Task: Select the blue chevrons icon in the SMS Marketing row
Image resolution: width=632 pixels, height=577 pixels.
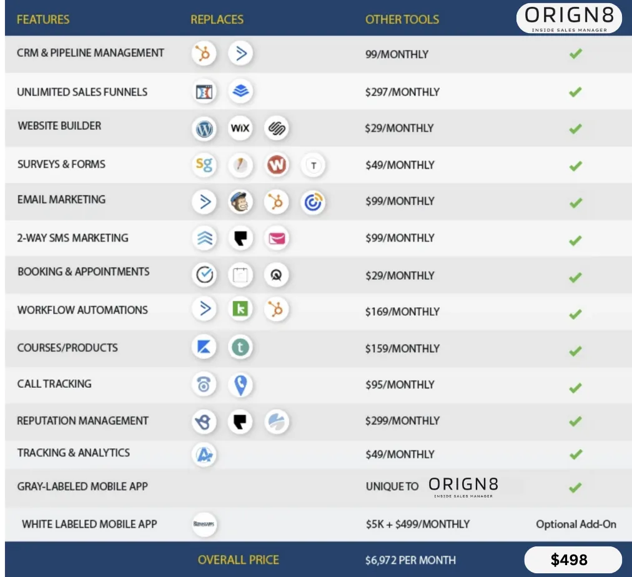Action: tap(204, 238)
